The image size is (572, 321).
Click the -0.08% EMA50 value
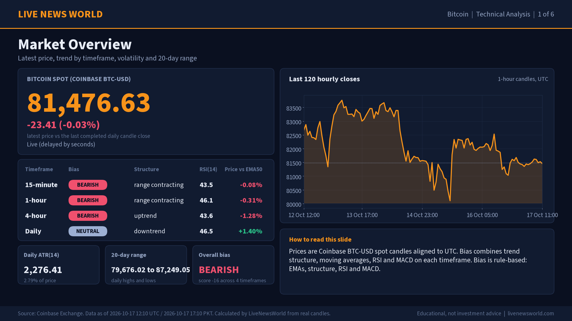pos(251,185)
